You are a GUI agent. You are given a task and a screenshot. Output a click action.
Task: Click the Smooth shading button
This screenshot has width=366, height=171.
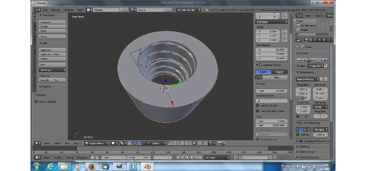point(45,80)
